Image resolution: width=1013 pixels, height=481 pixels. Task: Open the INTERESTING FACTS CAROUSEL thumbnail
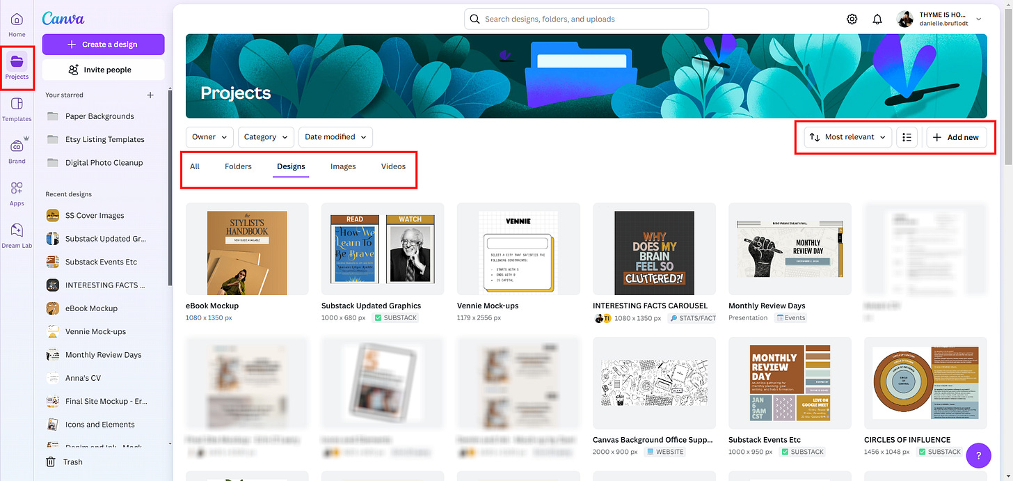[654, 249]
